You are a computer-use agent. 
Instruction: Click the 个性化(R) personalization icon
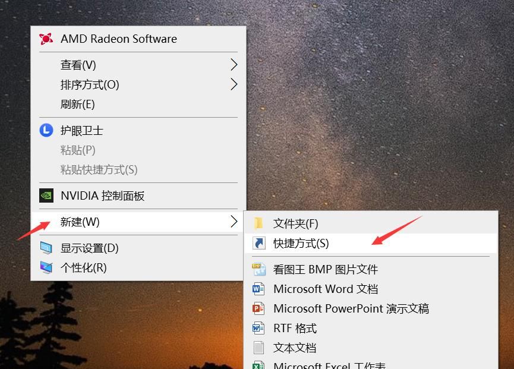pos(46,267)
